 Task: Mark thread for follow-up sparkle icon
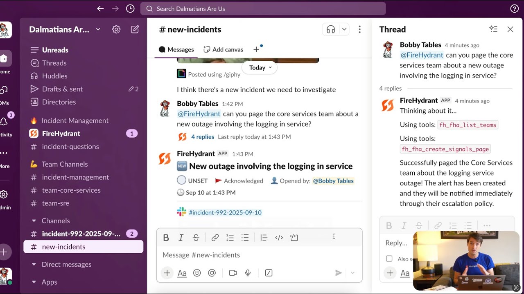[493, 29]
